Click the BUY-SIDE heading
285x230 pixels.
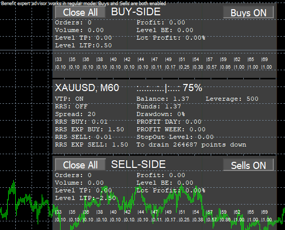(136, 12)
